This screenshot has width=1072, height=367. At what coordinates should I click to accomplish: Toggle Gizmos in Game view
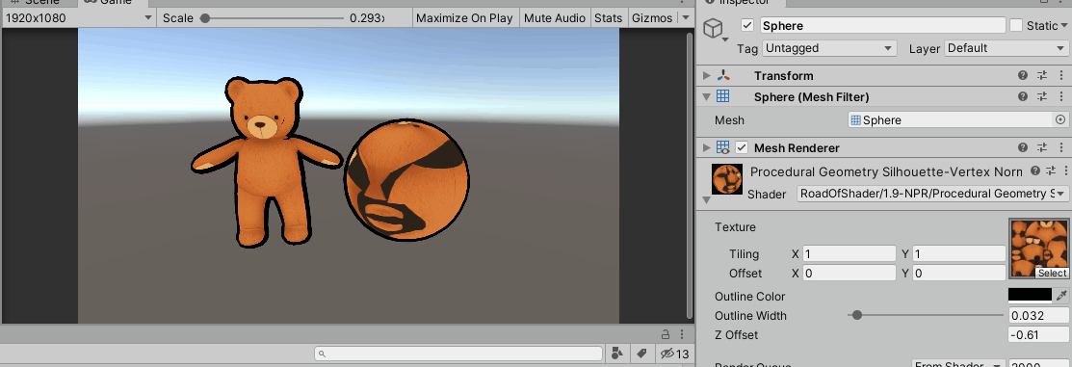click(652, 17)
